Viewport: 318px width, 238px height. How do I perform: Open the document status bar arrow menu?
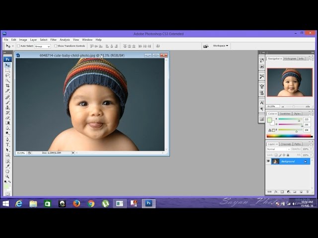click(73, 153)
